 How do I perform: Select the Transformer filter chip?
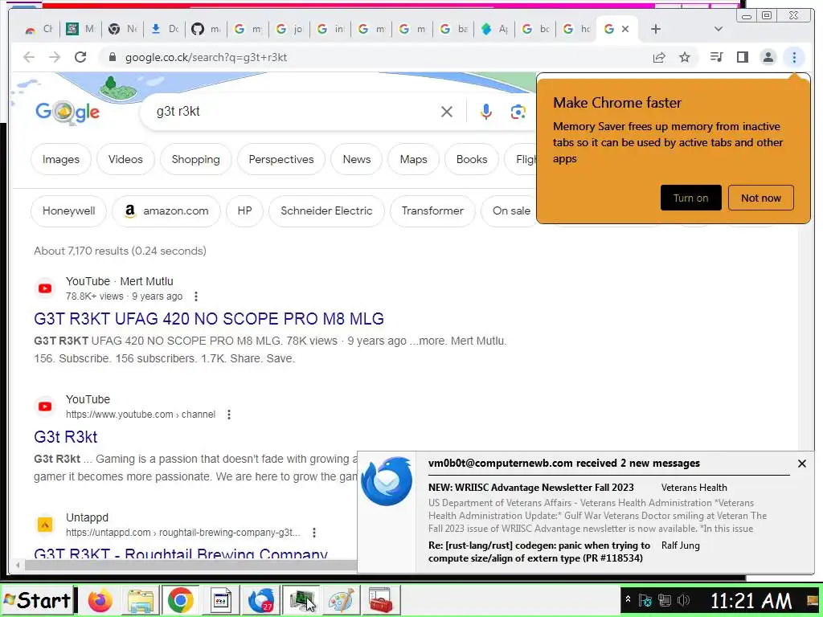(x=432, y=211)
